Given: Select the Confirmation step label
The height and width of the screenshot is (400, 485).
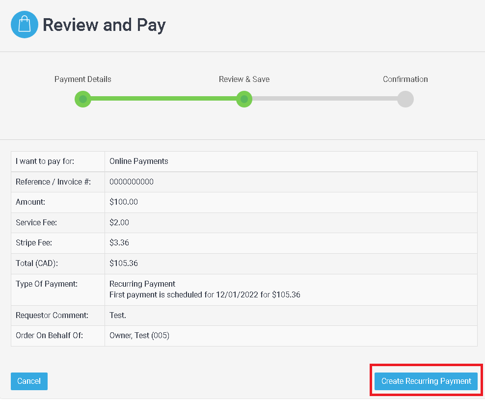Looking at the screenshot, I should [405, 79].
